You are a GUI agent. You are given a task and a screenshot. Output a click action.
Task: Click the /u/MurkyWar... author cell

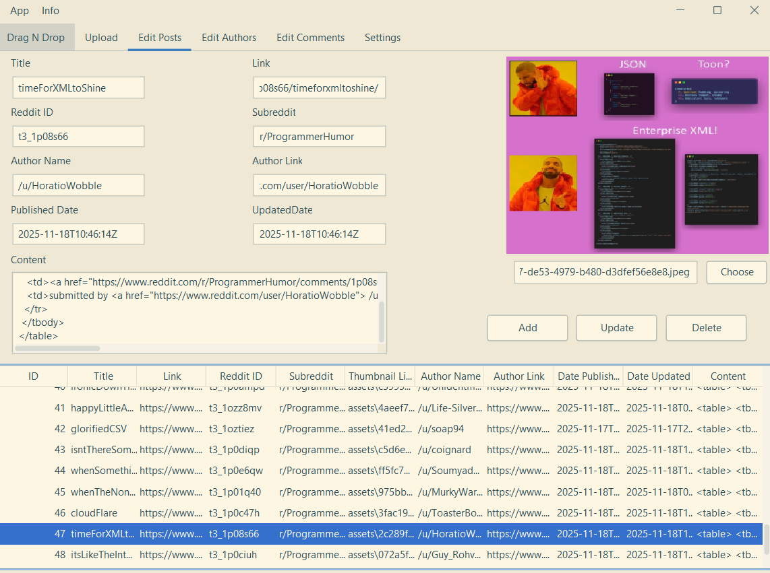pos(450,492)
